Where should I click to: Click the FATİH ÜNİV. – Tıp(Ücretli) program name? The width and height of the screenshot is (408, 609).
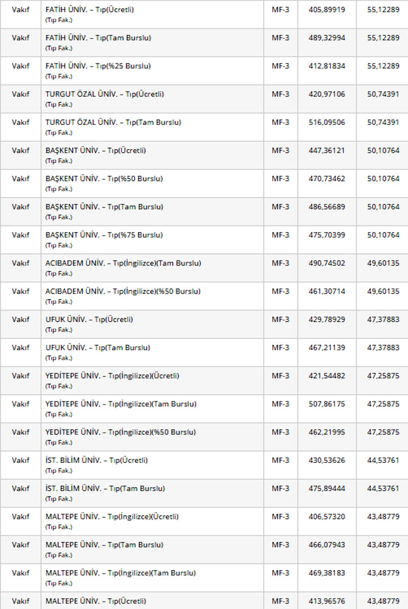pyautogui.click(x=90, y=10)
